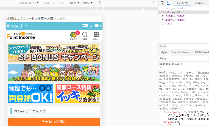Click the みんなでチャレンジ heading
Screen dimensions: 209x126
coord(30,111)
